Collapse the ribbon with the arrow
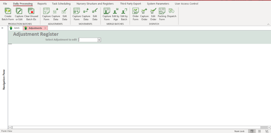The width and height of the screenshot is (271, 133). 268,24
